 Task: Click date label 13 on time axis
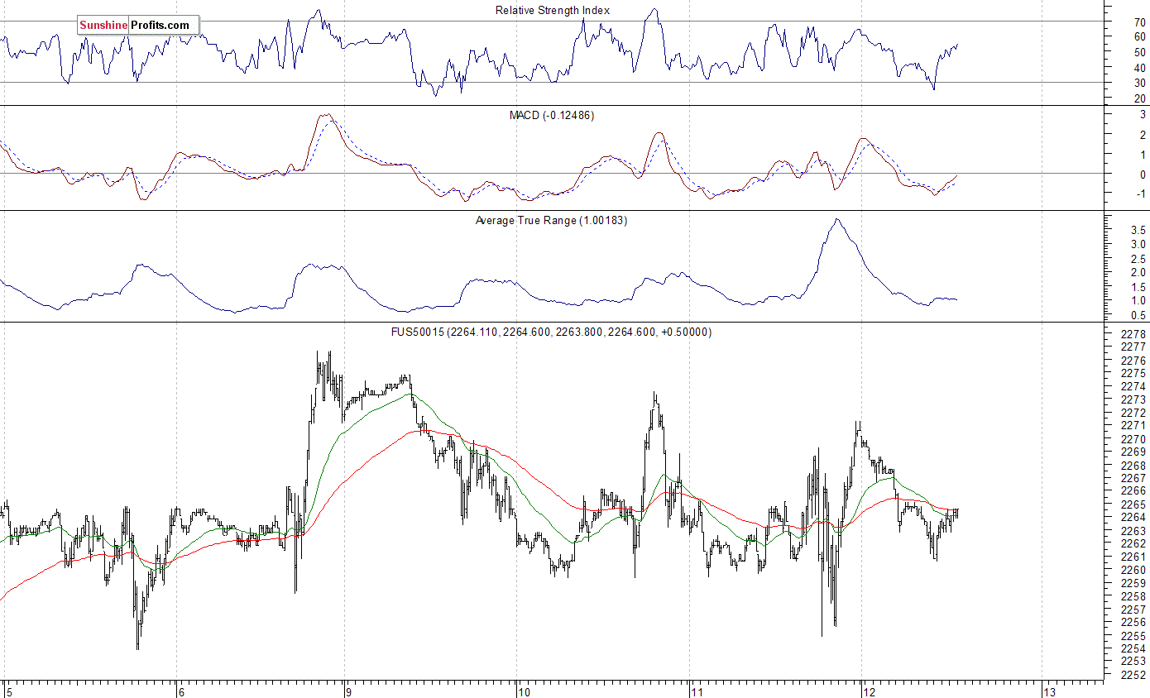click(x=1049, y=691)
